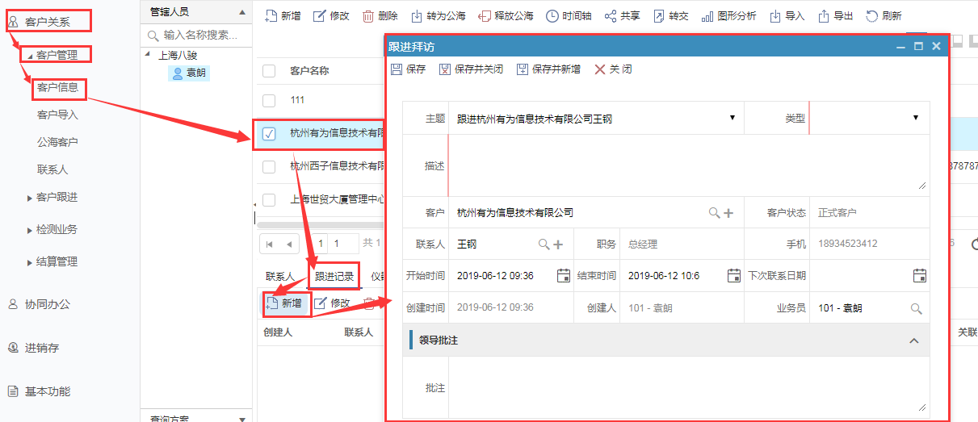Tick the 上海世贸大厦管理中心 row checkbox
The height and width of the screenshot is (422, 978).
pyautogui.click(x=269, y=199)
